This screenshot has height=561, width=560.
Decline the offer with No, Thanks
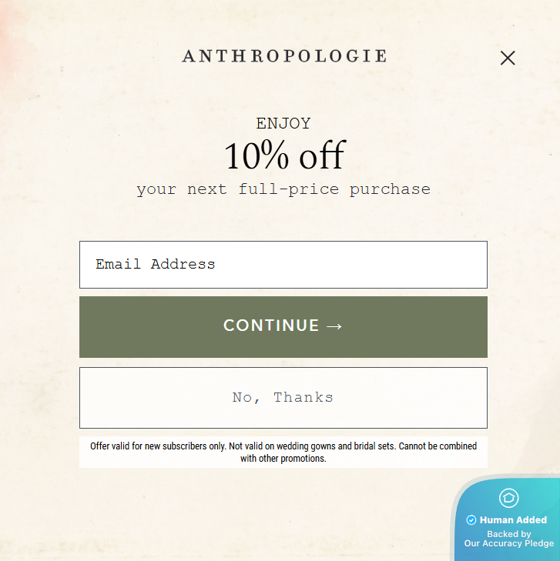coord(283,398)
